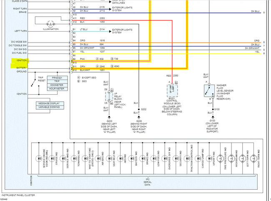
Task: Click the LED symbol for Air Bag Ind
Action: click(x=98, y=158)
